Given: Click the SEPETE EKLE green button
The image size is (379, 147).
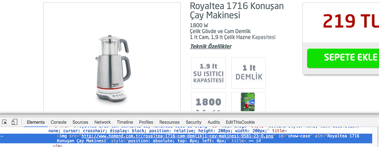Looking at the screenshot, I should [x=343, y=58].
